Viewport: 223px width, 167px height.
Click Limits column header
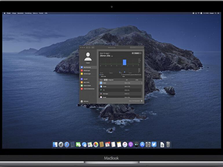[137, 80]
